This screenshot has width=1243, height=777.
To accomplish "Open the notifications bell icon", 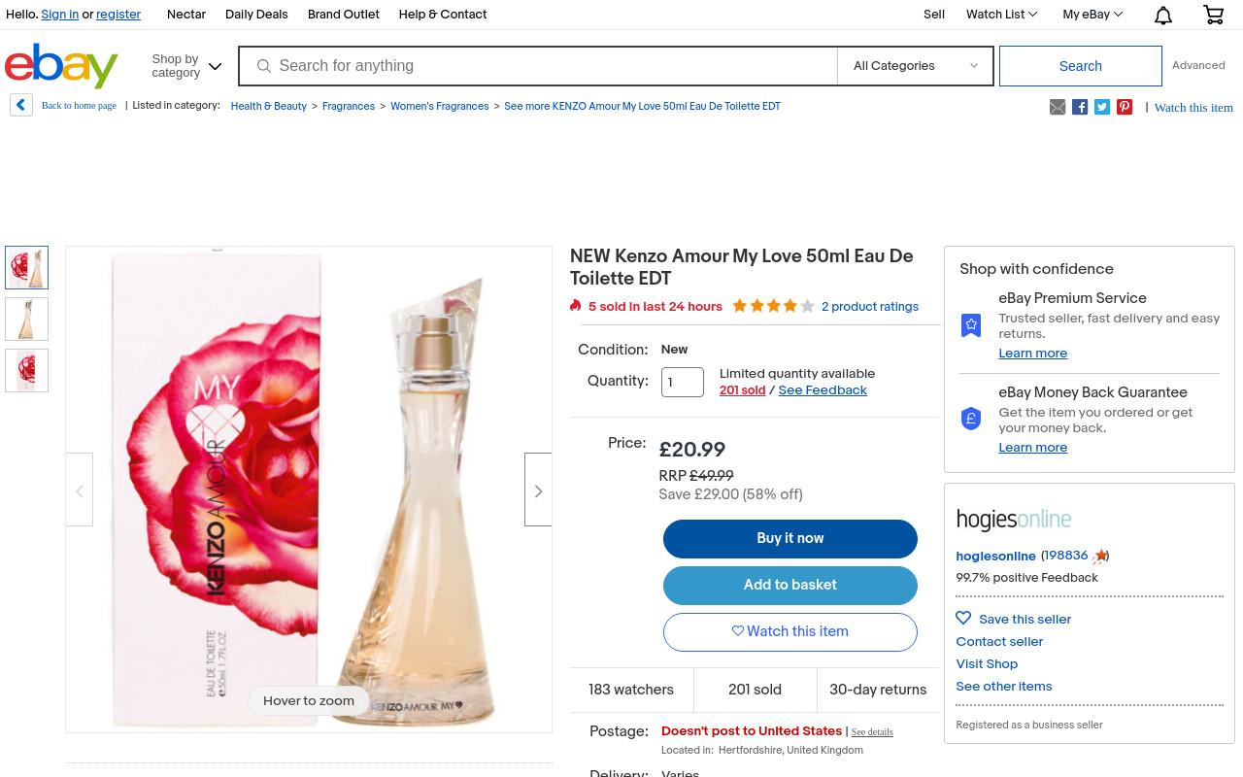I will 1163,15.
